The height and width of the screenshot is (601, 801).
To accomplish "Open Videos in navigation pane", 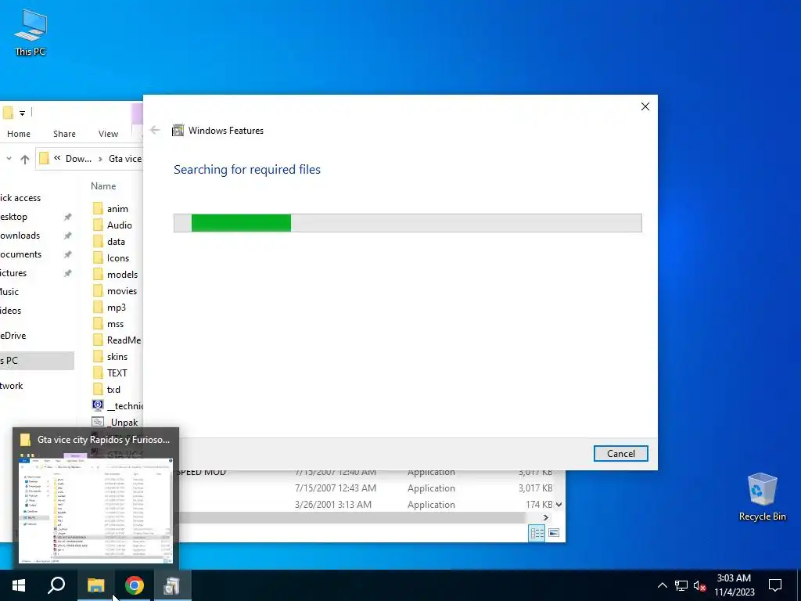I will pyautogui.click(x=11, y=311).
